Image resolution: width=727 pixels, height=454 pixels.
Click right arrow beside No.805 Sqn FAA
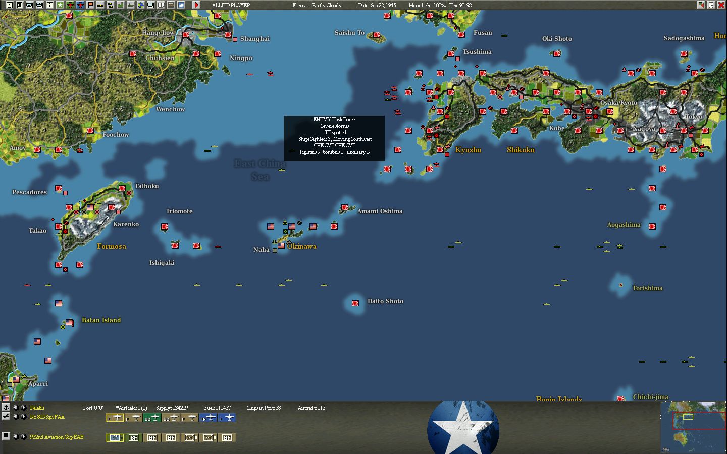[23, 417]
